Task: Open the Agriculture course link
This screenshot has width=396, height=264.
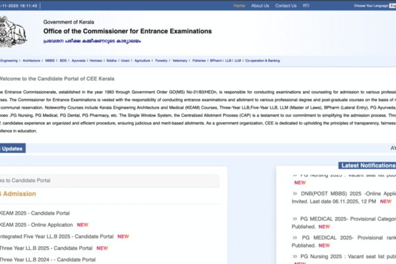Action: [x=142, y=61]
